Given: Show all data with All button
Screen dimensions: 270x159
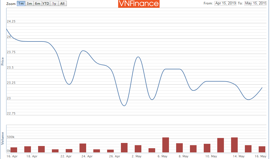Looking at the screenshot, I should pyautogui.click(x=62, y=4).
